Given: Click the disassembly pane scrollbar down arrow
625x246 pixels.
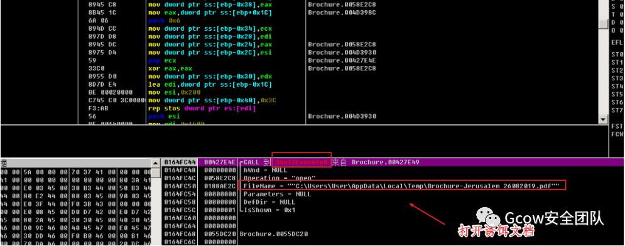Looking at the screenshot, I should coord(604,119).
